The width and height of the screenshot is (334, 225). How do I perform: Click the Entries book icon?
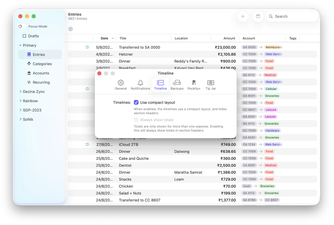click(x=29, y=54)
